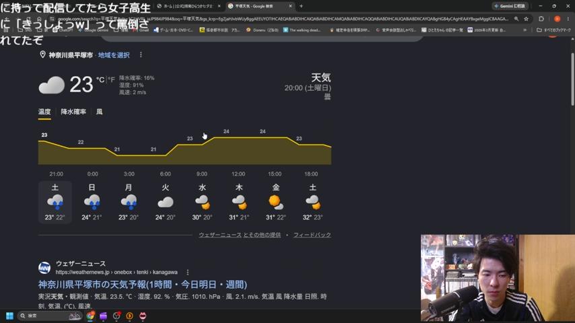
Task: Select the 金 forecast card
Action: click(x=276, y=202)
